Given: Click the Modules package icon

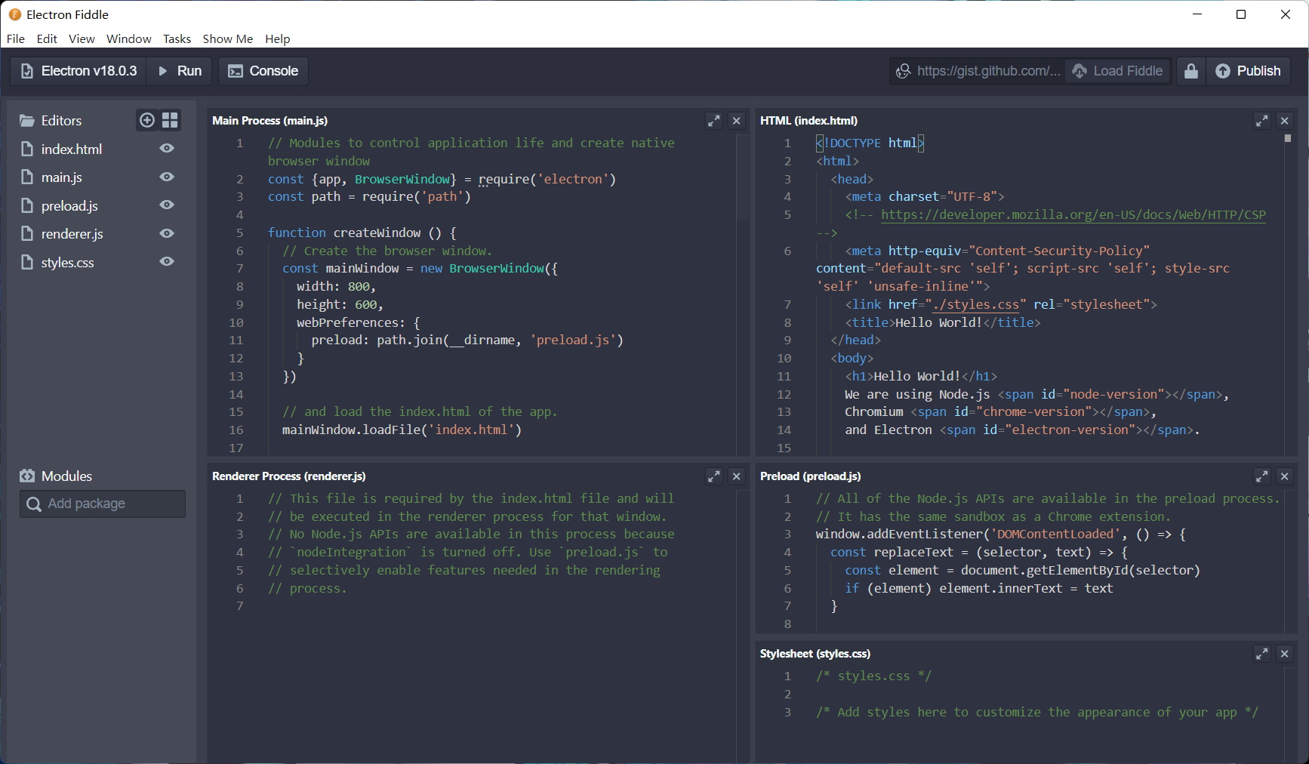Looking at the screenshot, I should coord(27,476).
